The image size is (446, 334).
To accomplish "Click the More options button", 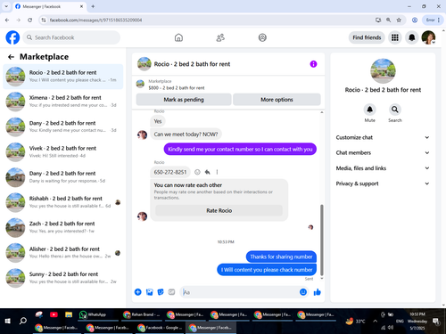I will (277, 100).
